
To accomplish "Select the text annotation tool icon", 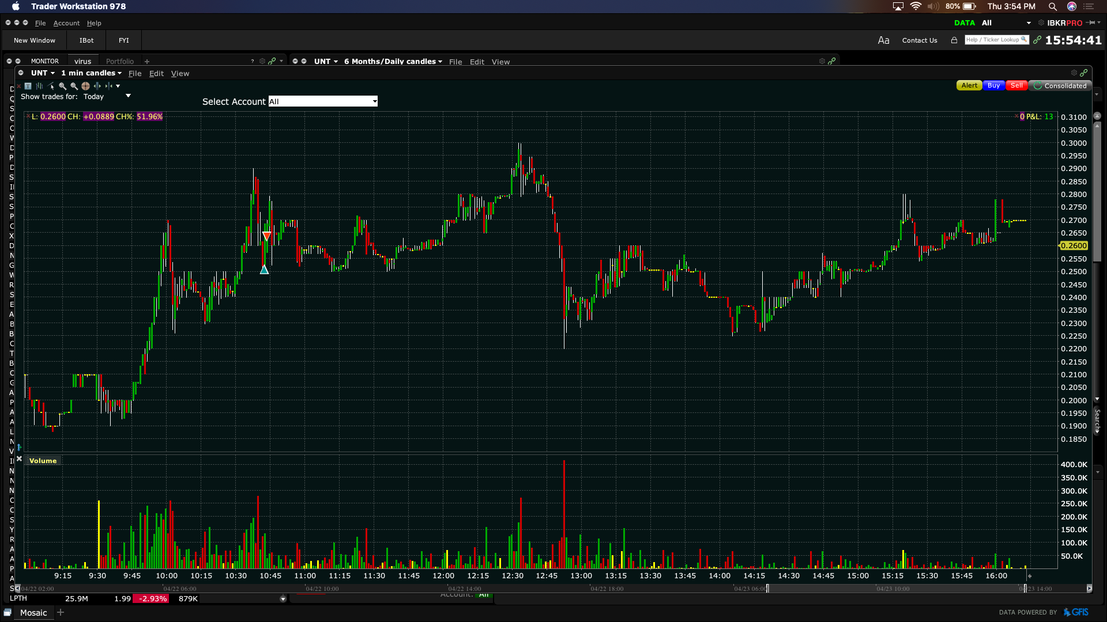I will [x=28, y=86].
